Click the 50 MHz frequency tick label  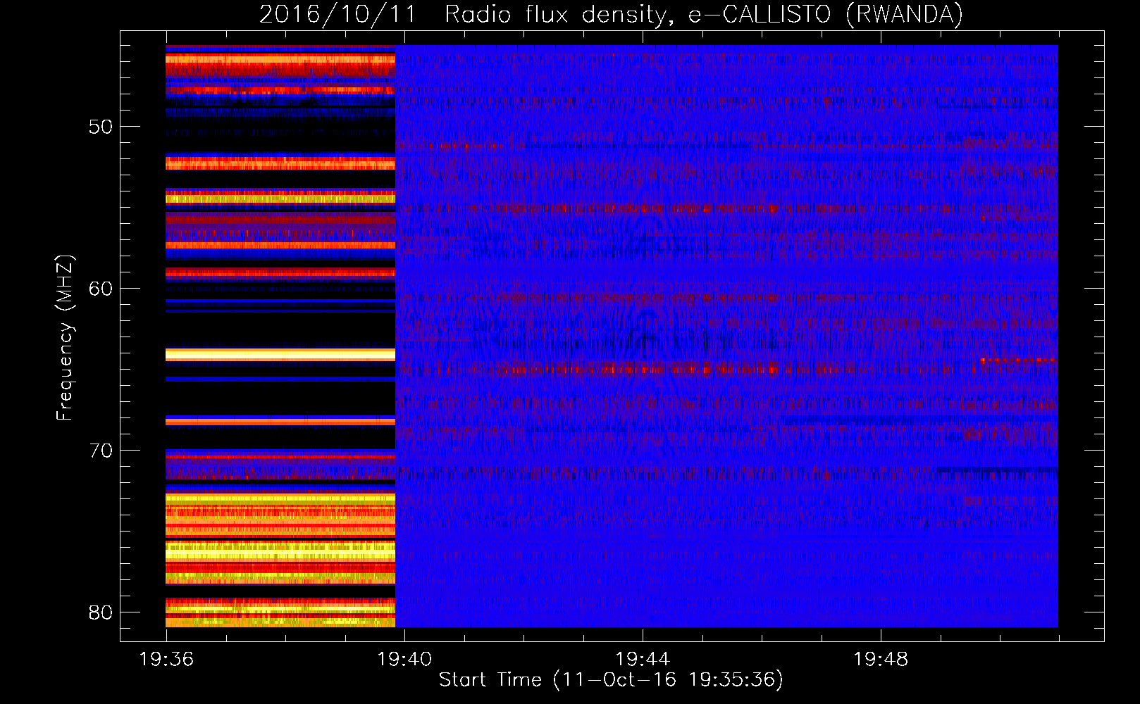coord(101,127)
